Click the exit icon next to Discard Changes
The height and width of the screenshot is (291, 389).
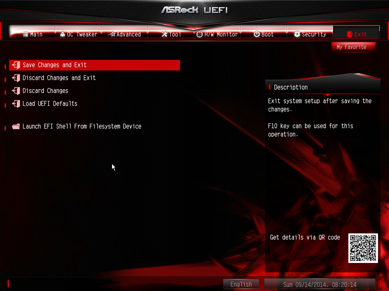pyautogui.click(x=16, y=91)
